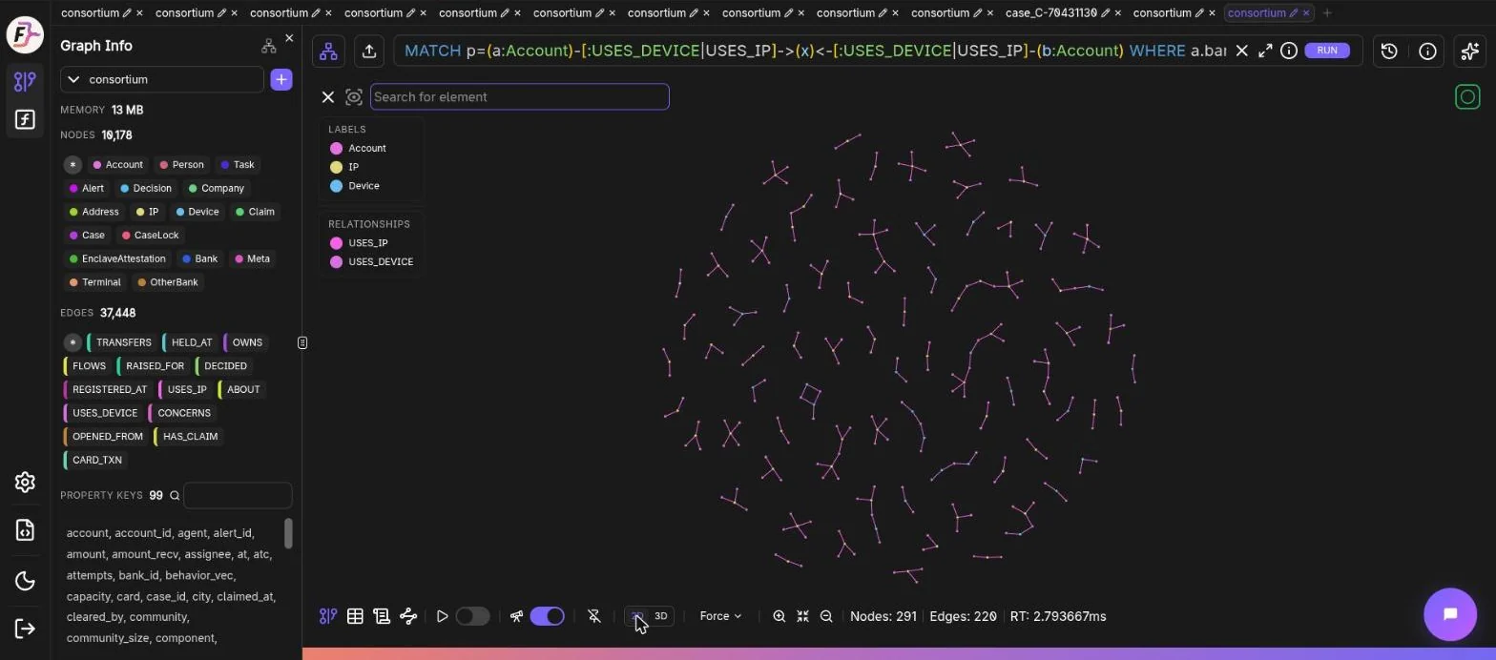Click the property keys search field
The height and width of the screenshot is (660, 1496).
pyautogui.click(x=238, y=495)
